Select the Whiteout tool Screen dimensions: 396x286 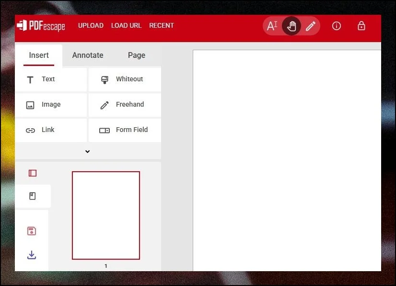coord(125,79)
